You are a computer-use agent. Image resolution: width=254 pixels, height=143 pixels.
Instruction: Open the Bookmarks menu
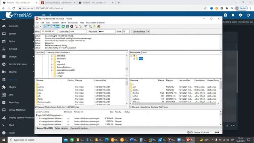pyautogui.click(x=73, y=23)
